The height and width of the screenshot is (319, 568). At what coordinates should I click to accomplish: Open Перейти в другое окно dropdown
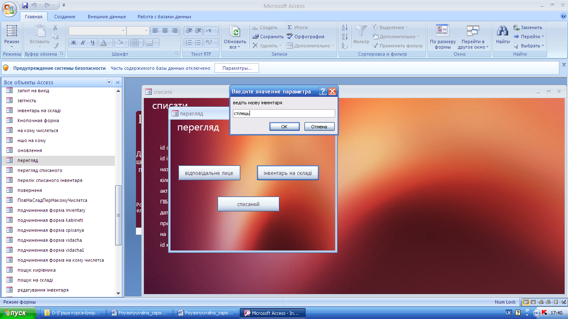click(x=473, y=37)
